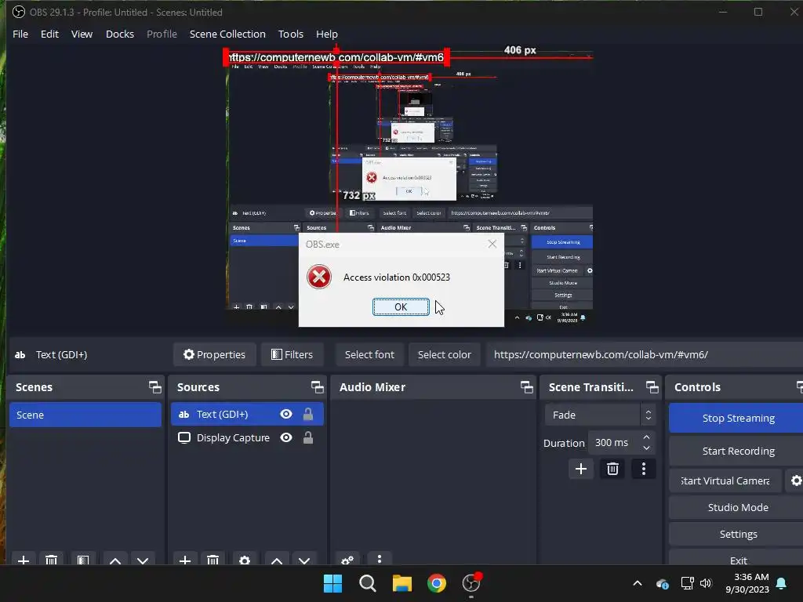This screenshot has height=602, width=803.
Task: Open the Docks menu
Action: [x=120, y=34]
